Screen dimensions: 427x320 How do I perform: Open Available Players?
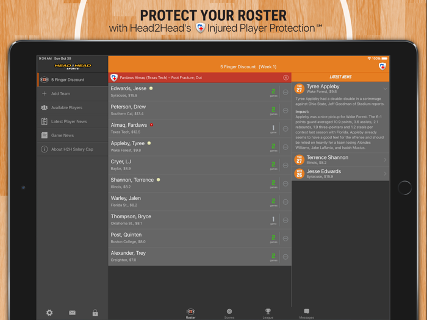(73, 107)
